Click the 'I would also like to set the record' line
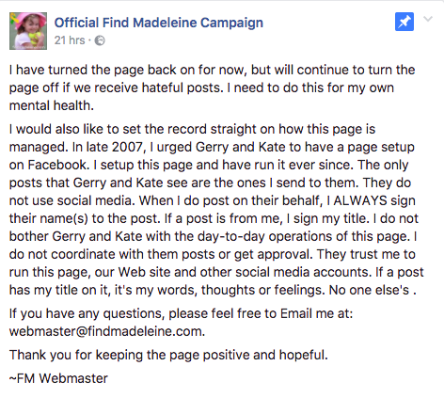The height and width of the screenshot is (398, 444). [192, 129]
